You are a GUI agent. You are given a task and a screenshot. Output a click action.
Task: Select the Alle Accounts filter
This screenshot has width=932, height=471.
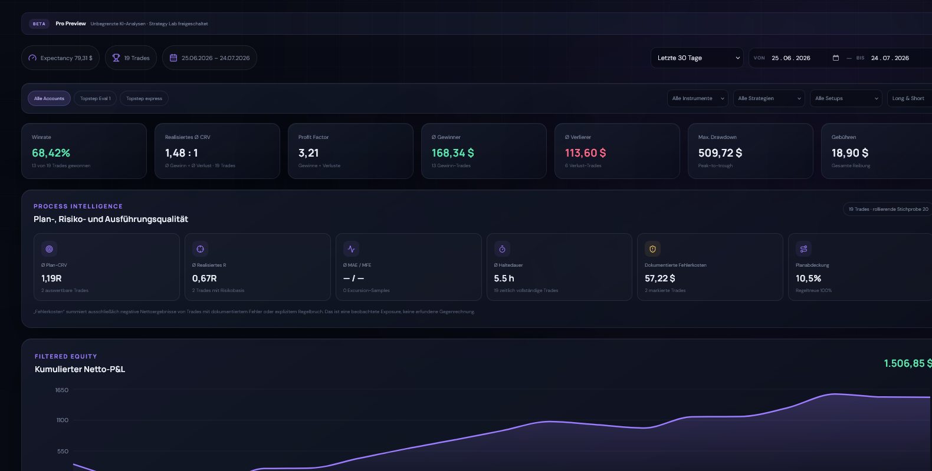[49, 98]
